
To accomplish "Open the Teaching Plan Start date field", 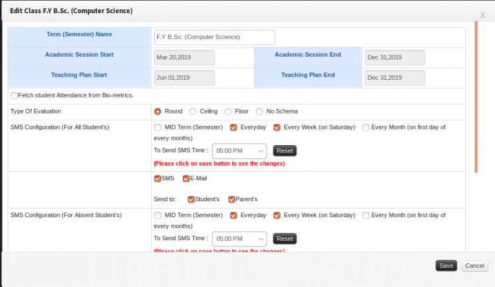I will tap(184, 78).
